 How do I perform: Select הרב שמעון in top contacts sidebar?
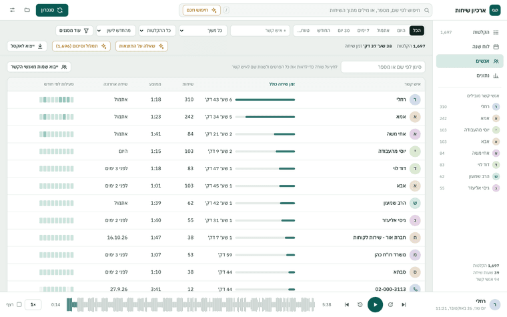coord(470,177)
